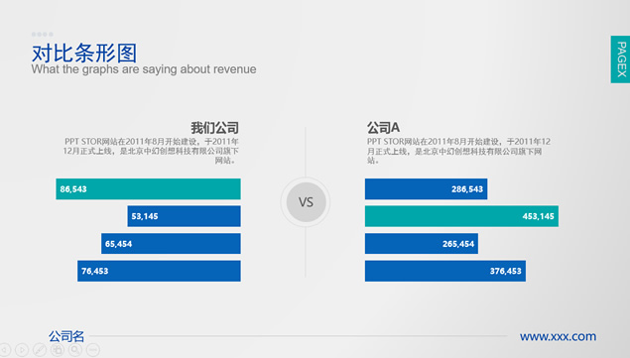
Task: Open the see all slides icon
Action: tap(58, 350)
